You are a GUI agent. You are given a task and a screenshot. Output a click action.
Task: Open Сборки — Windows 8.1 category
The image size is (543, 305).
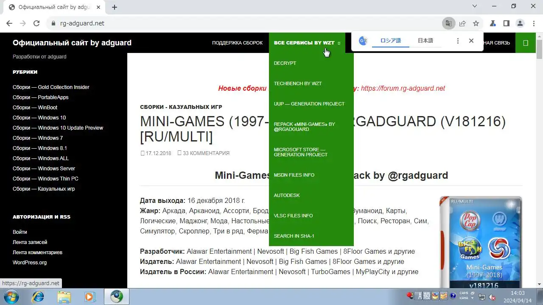tap(40, 148)
